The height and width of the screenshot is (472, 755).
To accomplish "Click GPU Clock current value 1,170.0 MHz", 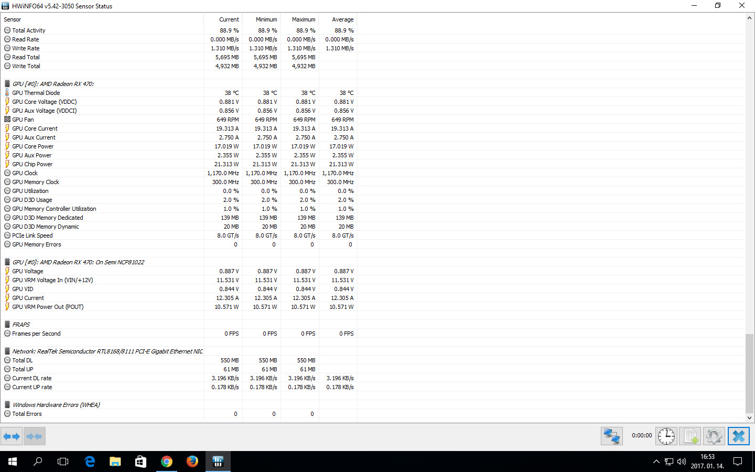I will (x=223, y=173).
